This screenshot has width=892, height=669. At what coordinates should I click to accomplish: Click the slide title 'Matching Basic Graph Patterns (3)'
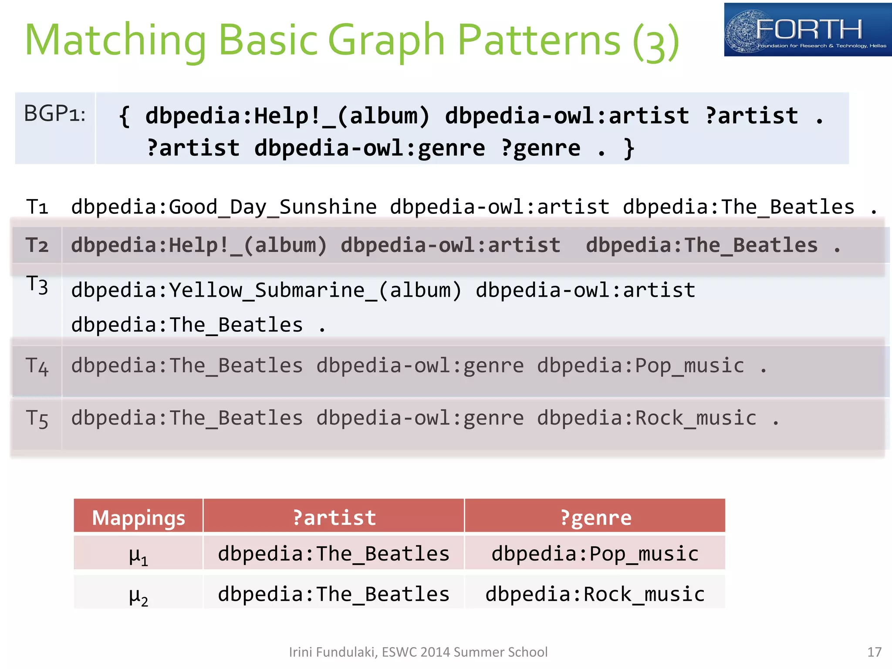352,40
